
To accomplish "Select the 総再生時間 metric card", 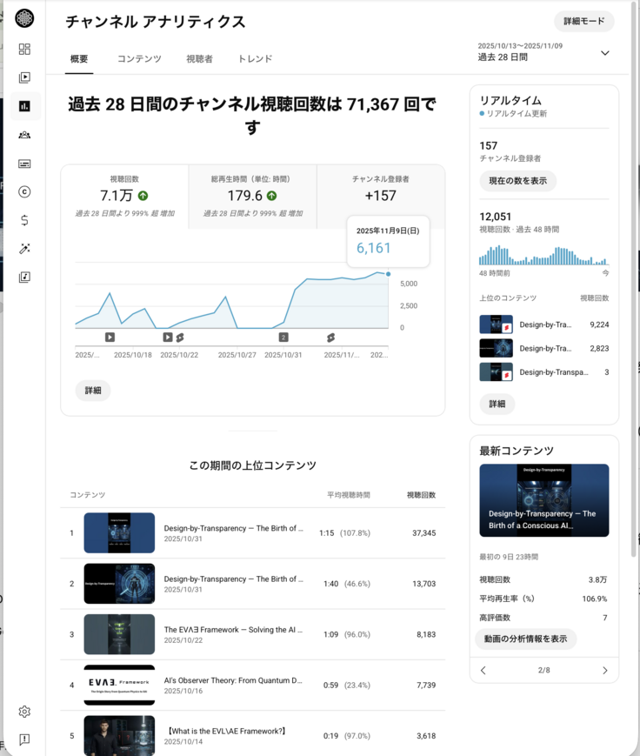I will tap(252, 197).
